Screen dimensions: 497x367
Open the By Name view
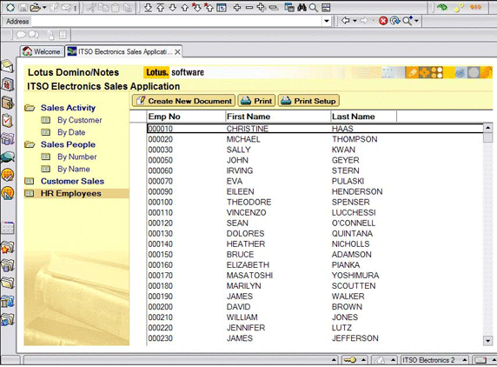[x=74, y=169]
